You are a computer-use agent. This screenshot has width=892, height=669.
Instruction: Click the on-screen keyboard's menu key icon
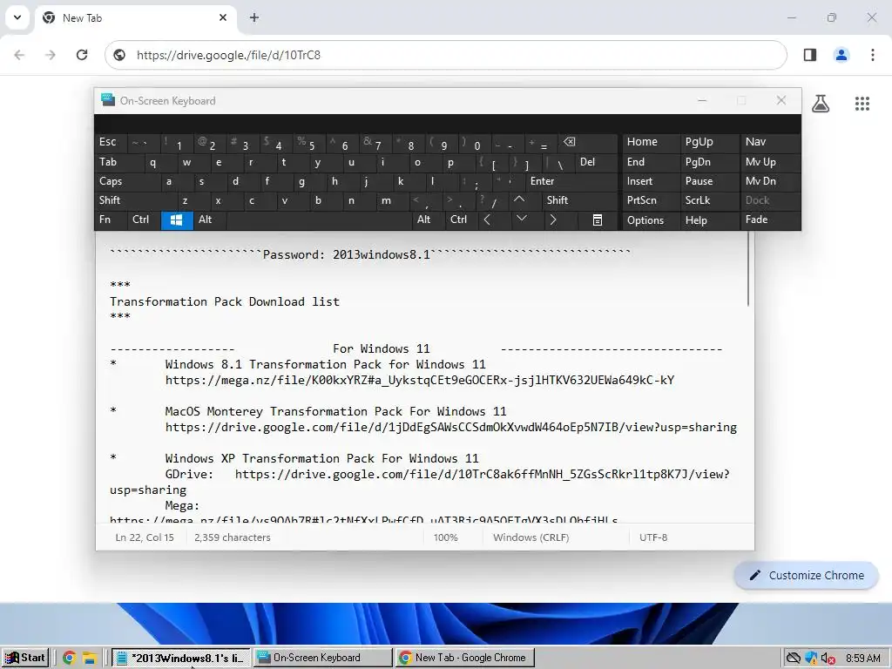pyautogui.click(x=598, y=220)
